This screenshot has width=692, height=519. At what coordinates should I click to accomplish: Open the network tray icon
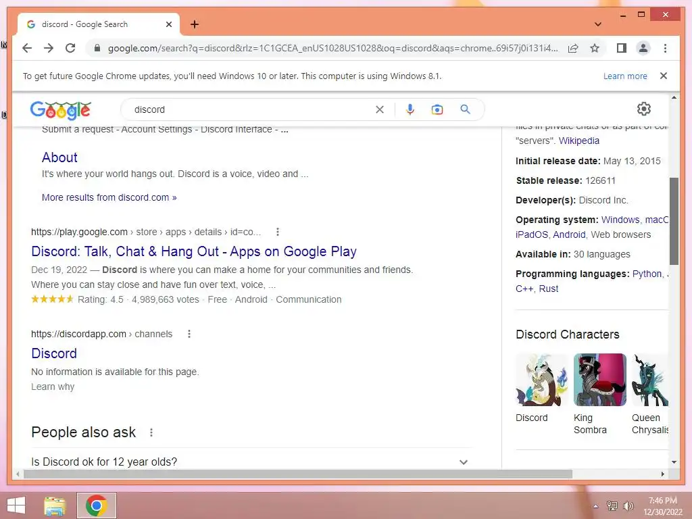(612, 505)
